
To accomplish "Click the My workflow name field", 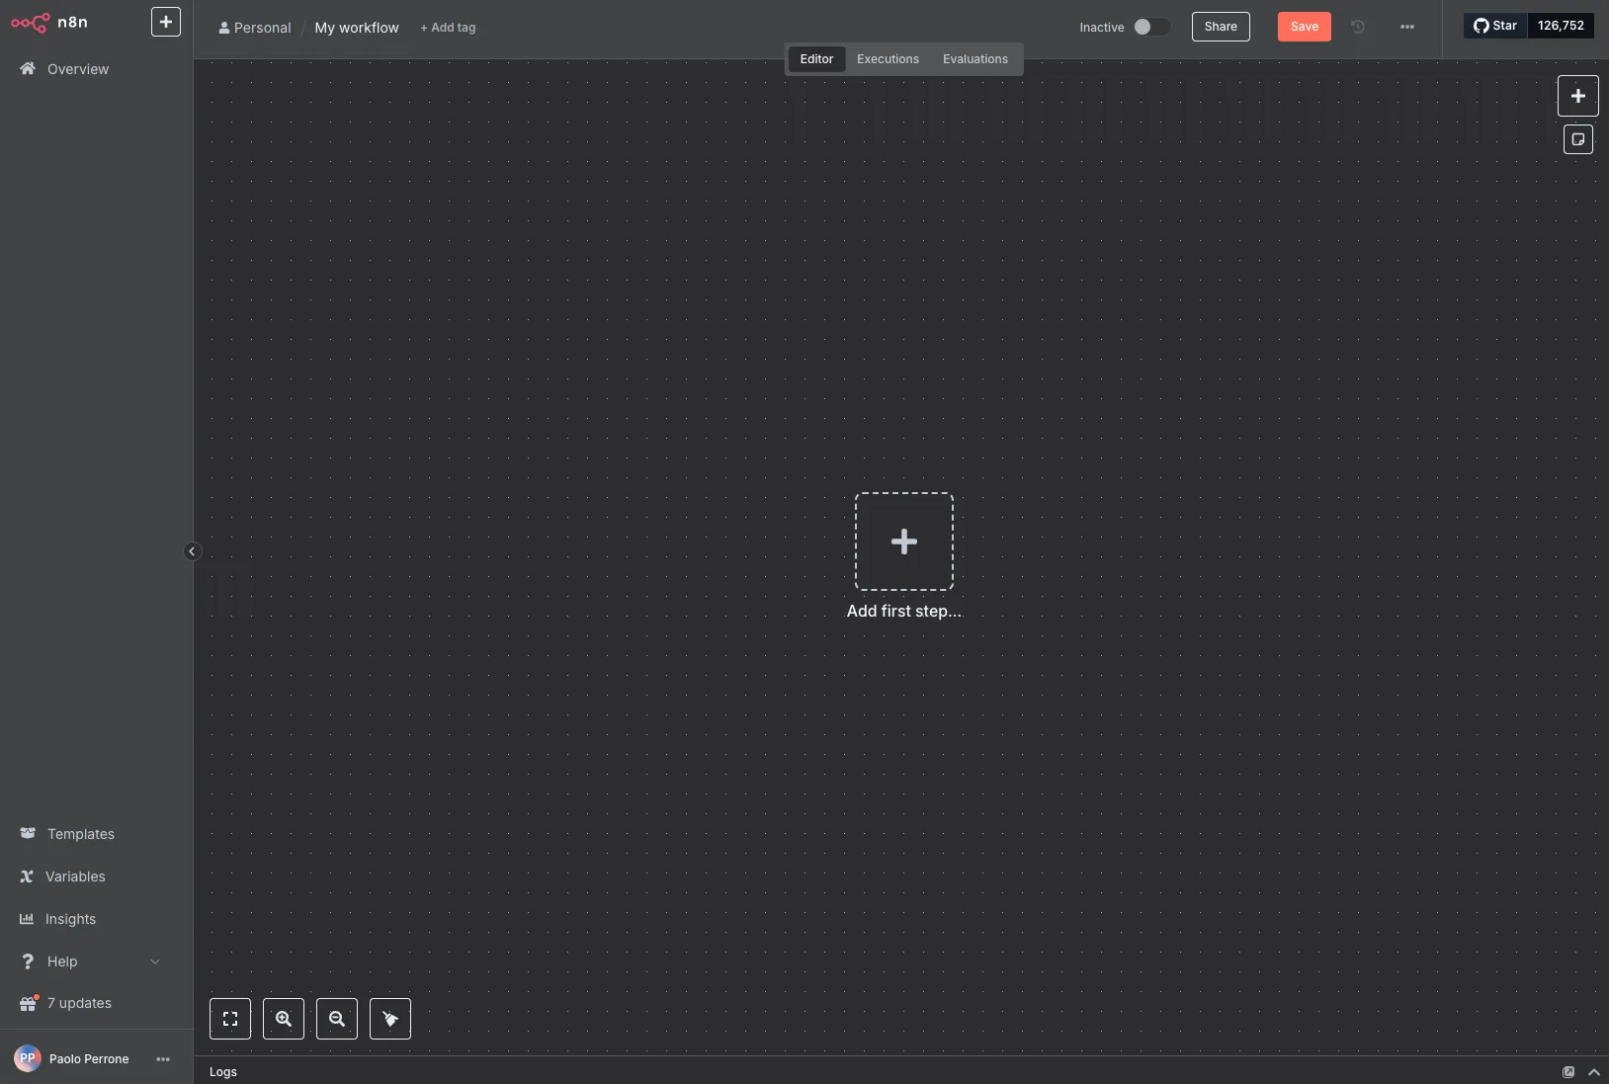I will (357, 28).
